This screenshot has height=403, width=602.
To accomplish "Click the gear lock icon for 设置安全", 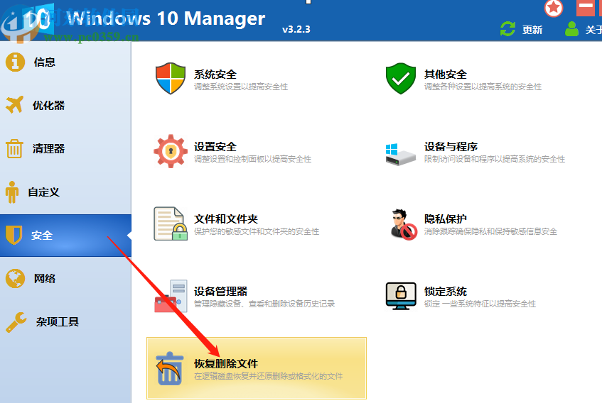I will pos(171,151).
